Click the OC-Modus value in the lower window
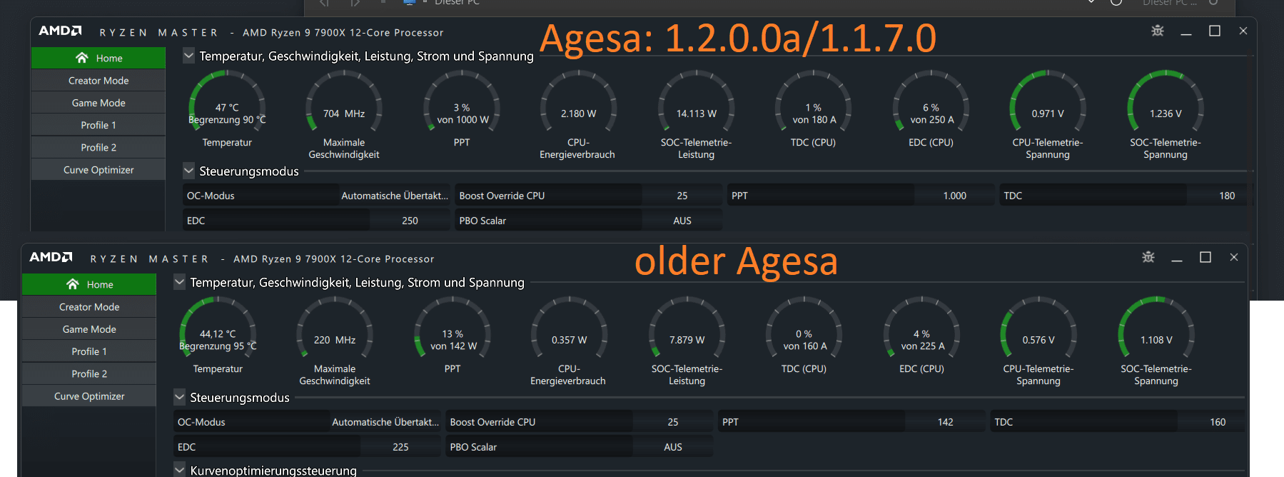Screen dimensions: 1284x477 tap(385, 422)
